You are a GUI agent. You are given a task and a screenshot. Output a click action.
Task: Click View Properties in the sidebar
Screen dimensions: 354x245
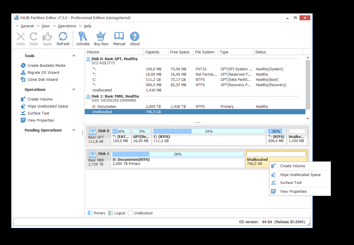click(41, 120)
